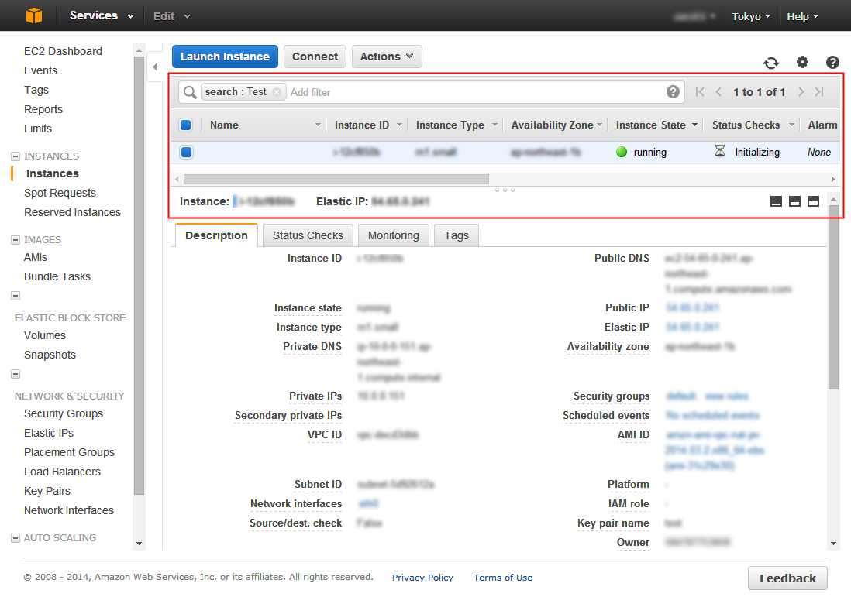Click the Feedback button

click(x=787, y=578)
